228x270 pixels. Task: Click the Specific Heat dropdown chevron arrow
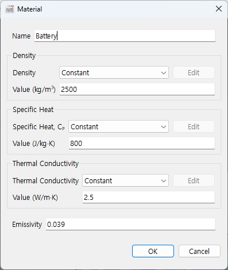point(164,127)
